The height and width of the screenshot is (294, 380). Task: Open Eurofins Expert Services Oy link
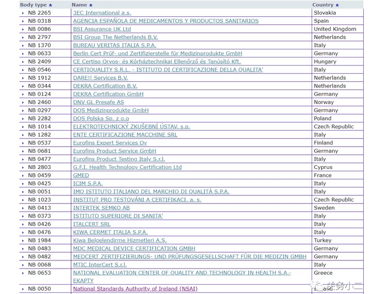tap(110, 143)
